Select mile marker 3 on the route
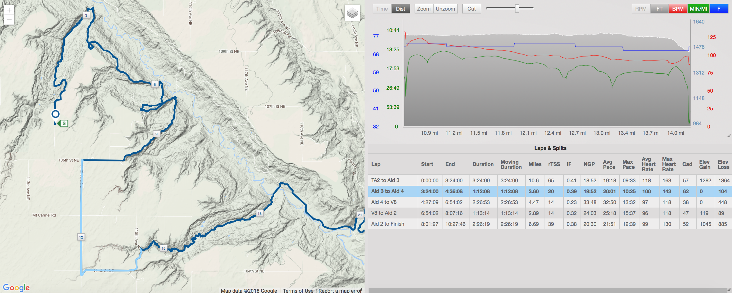This screenshot has height=293, width=732. tap(86, 15)
